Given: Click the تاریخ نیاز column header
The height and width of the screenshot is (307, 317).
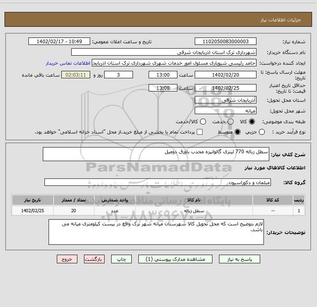Looking at the screenshot, I should [x=33, y=200].
